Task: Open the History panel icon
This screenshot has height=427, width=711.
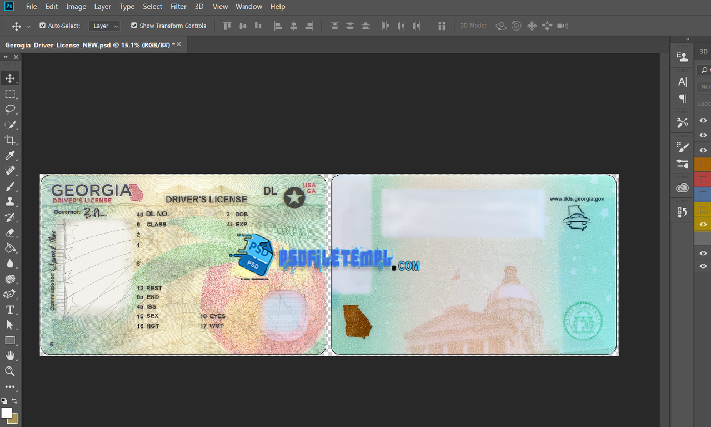Action: [x=683, y=212]
